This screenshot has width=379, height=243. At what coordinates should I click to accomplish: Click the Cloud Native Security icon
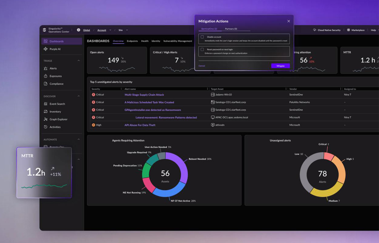tap(315, 30)
